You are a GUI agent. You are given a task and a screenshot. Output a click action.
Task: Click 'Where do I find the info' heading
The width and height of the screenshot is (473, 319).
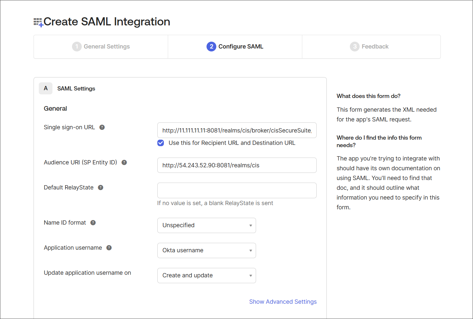coord(379,141)
